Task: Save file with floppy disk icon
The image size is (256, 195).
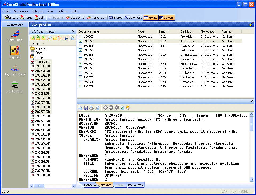Action: click(x=86, y=108)
